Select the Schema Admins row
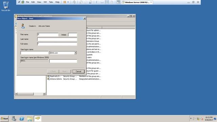 (x=74, y=79)
